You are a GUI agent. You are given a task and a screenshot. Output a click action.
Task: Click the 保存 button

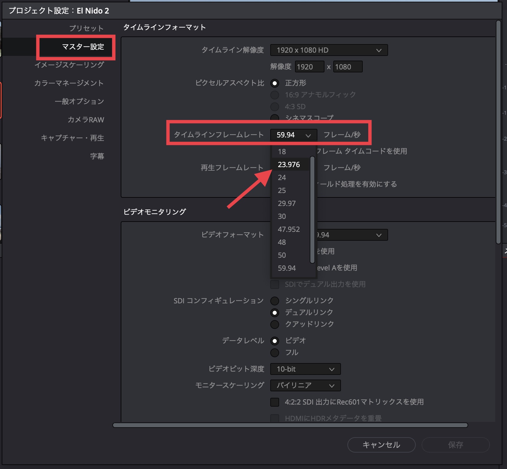click(x=455, y=445)
